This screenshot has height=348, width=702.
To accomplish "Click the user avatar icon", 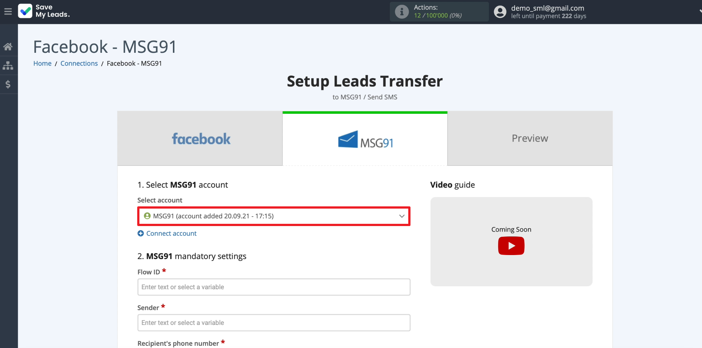I will click(x=500, y=12).
